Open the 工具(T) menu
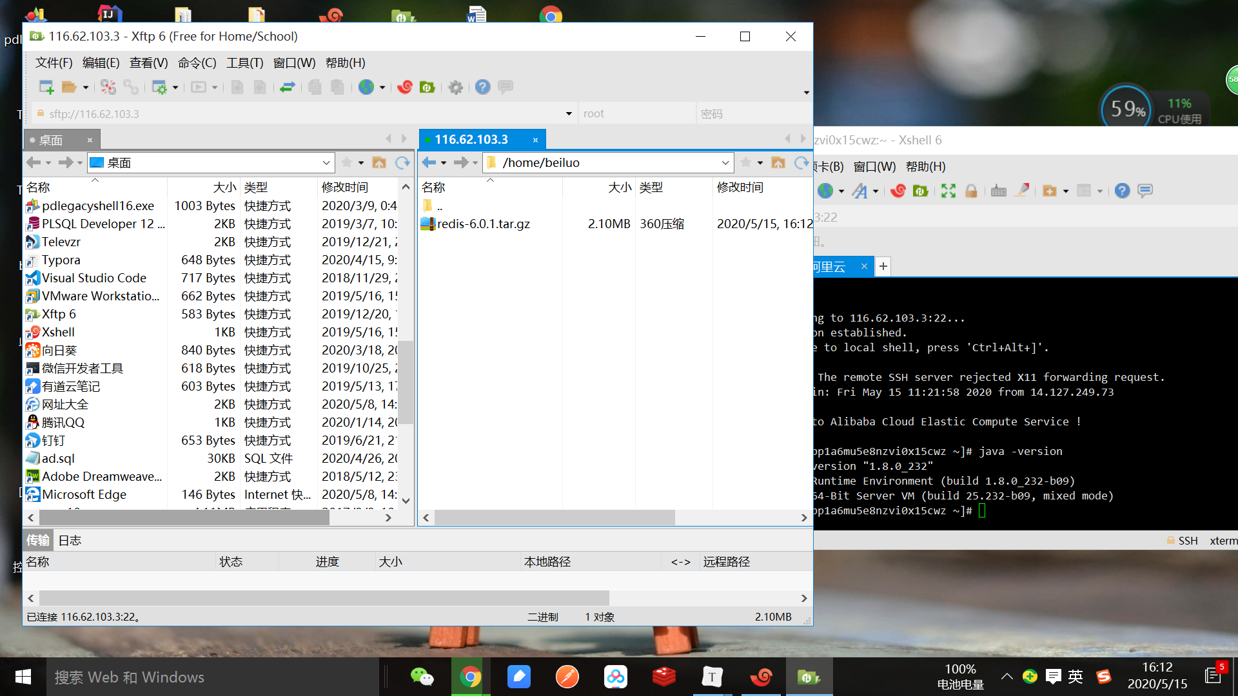Image resolution: width=1238 pixels, height=696 pixels. pyautogui.click(x=244, y=63)
